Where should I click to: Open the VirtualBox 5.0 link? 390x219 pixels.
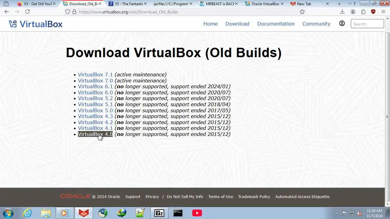95,110
